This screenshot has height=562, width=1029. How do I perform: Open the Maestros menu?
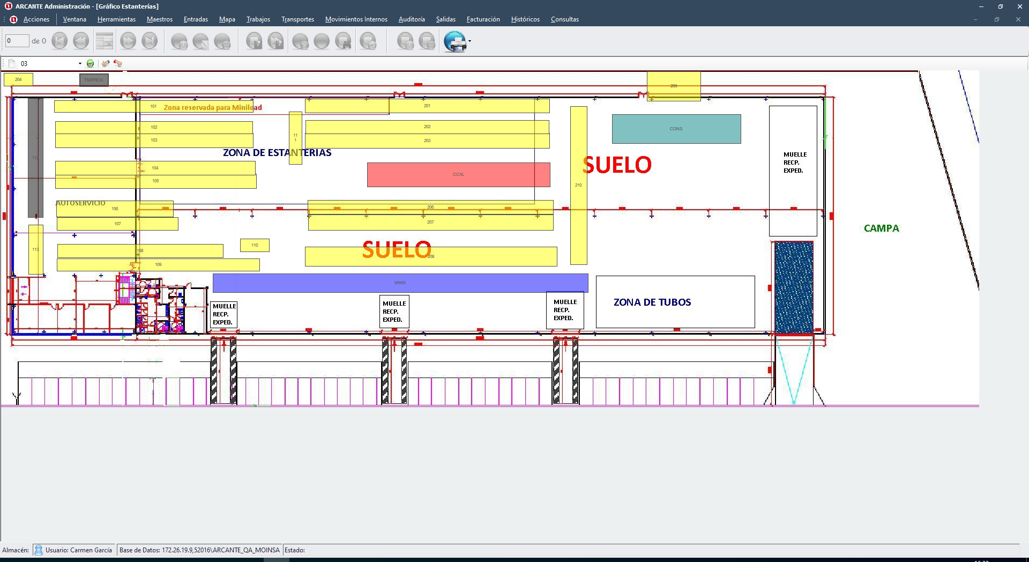pos(160,19)
